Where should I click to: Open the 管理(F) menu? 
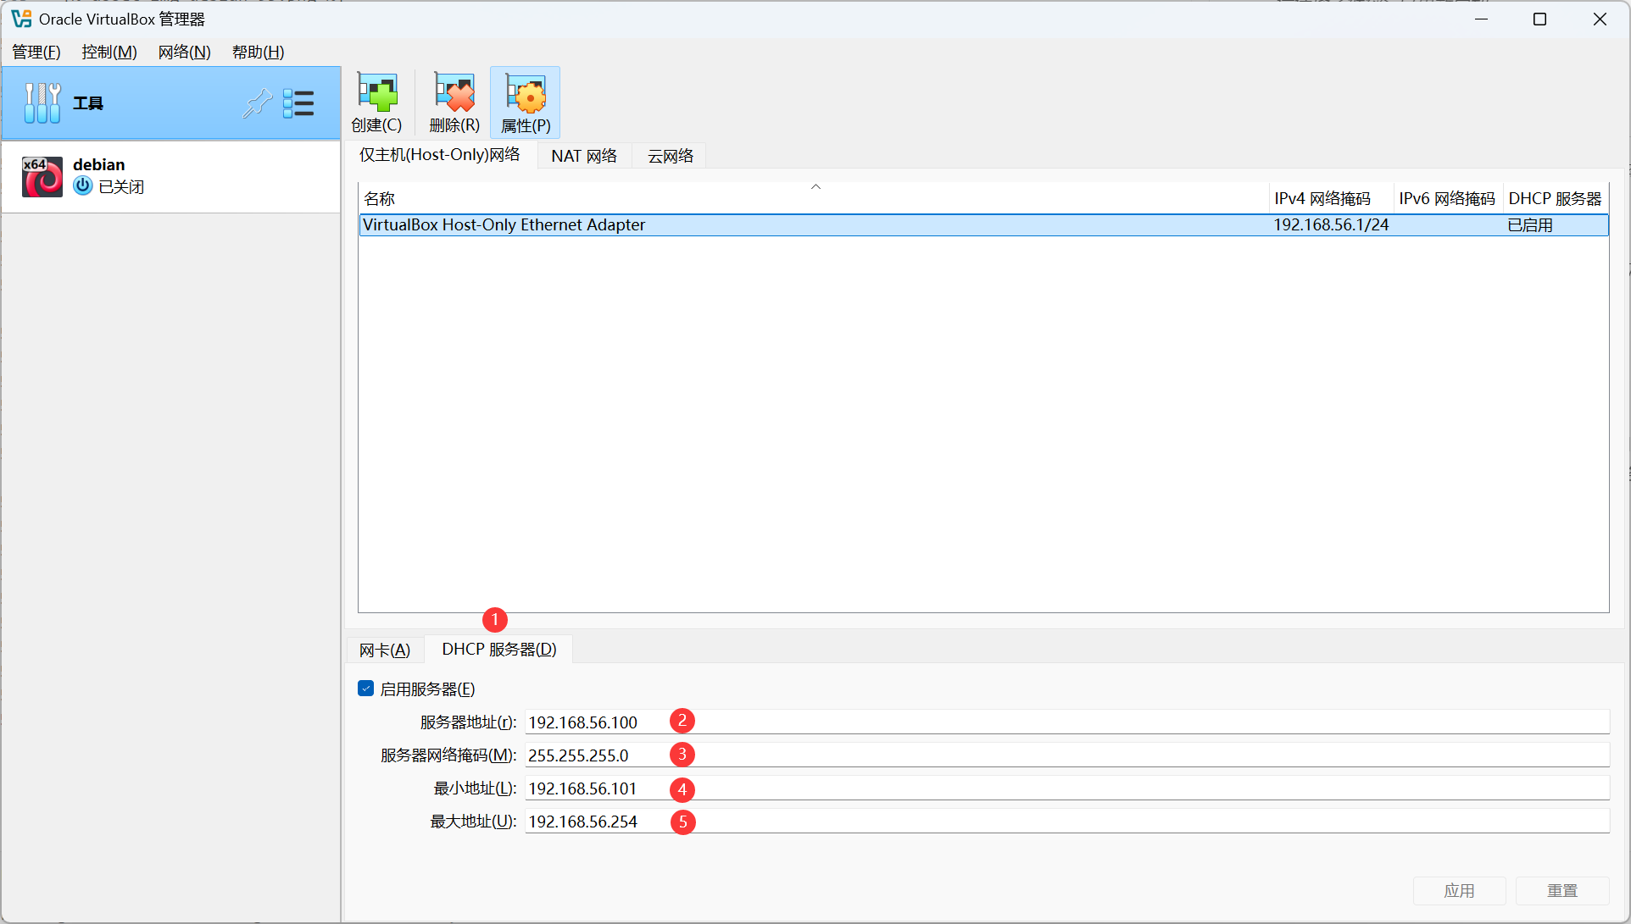point(36,52)
